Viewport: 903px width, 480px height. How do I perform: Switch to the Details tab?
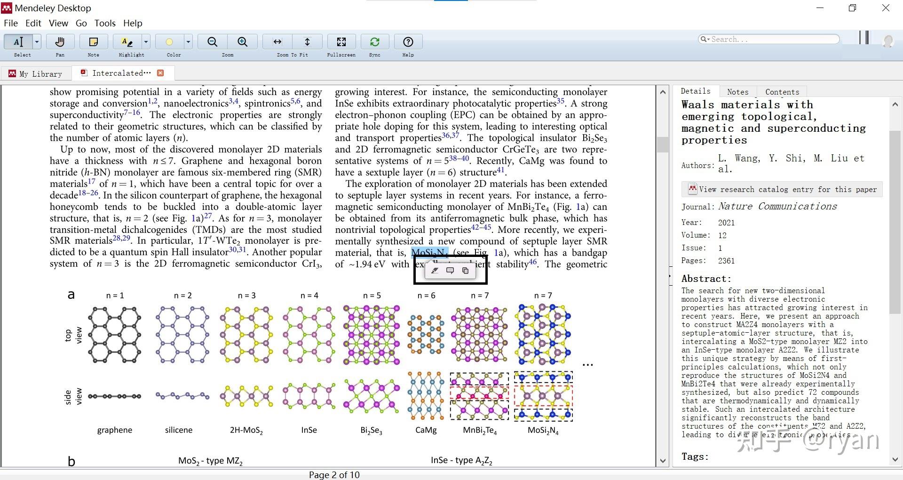pyautogui.click(x=695, y=91)
